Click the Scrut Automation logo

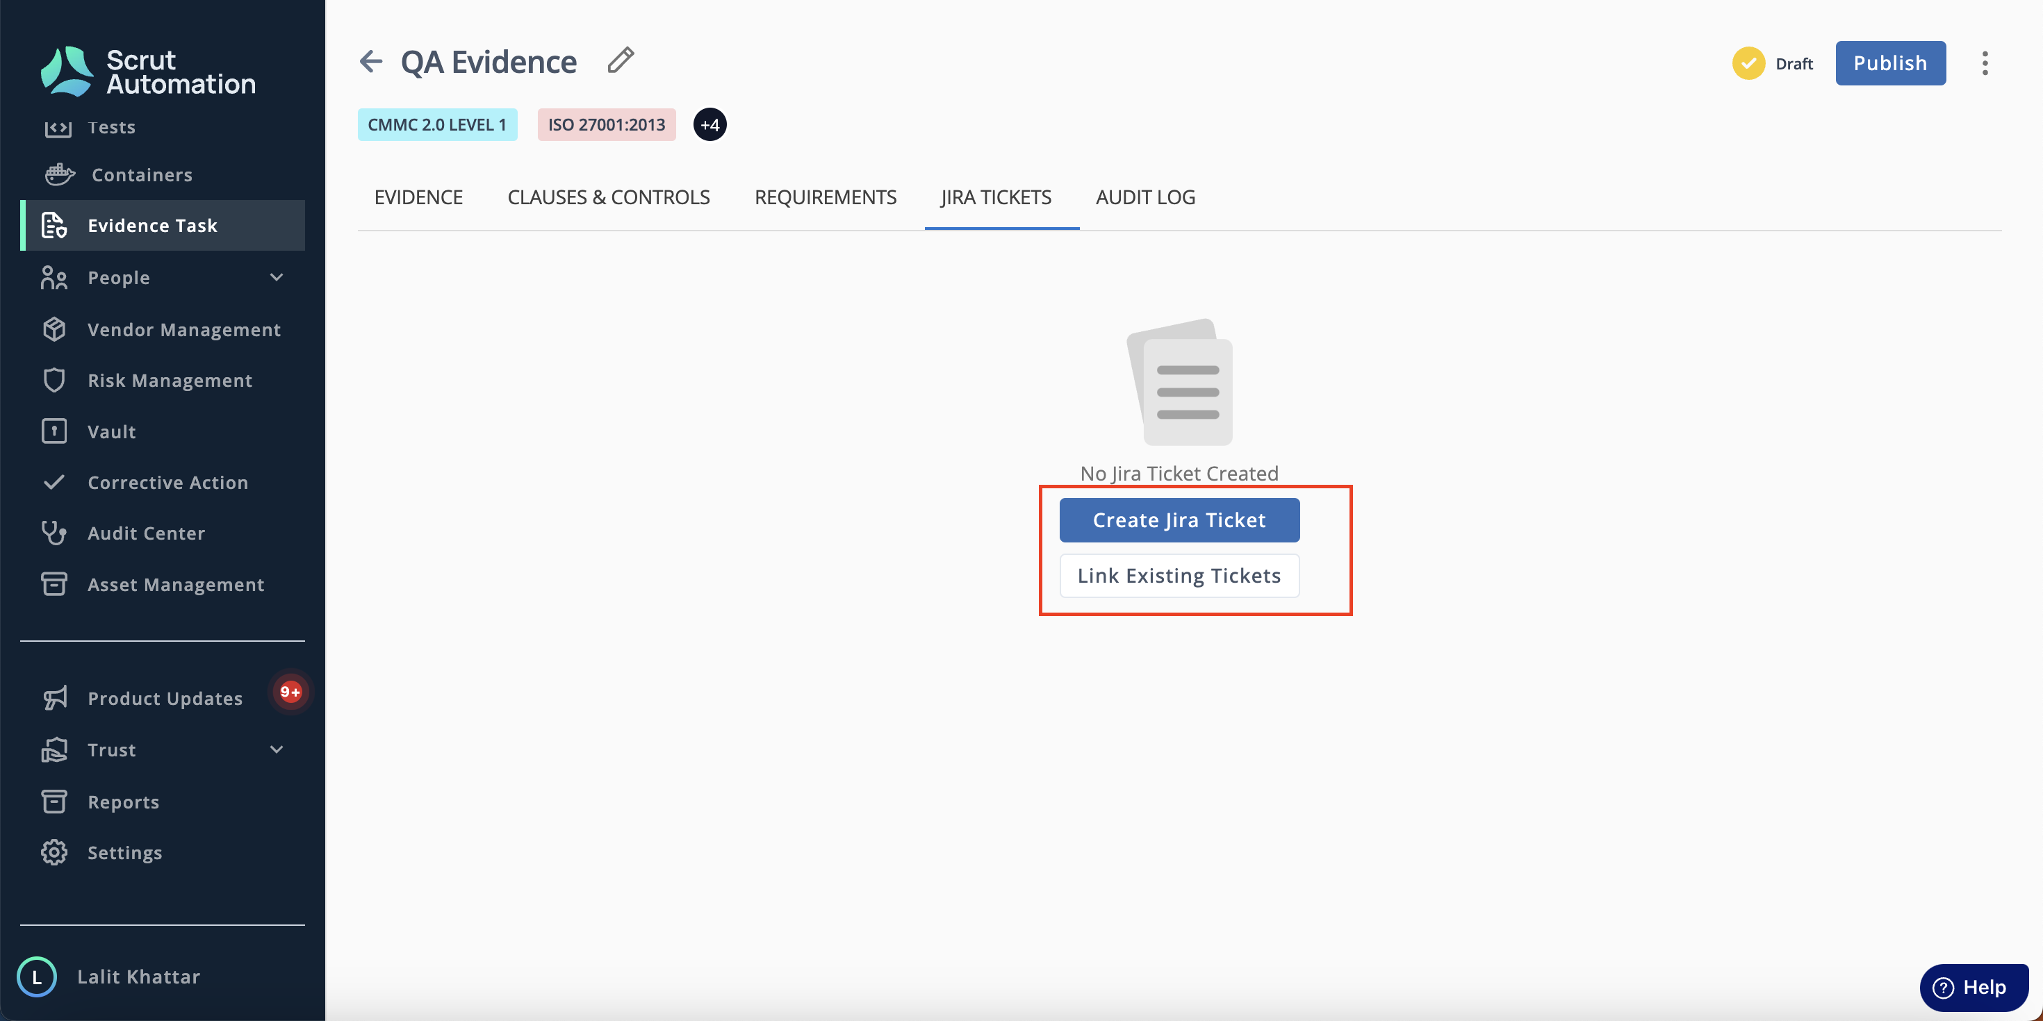coord(147,72)
